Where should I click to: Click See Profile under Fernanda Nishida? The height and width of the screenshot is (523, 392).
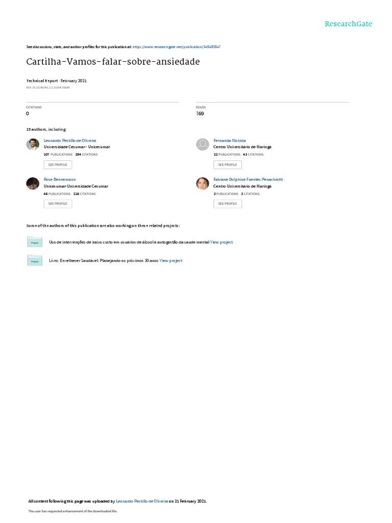click(x=227, y=165)
